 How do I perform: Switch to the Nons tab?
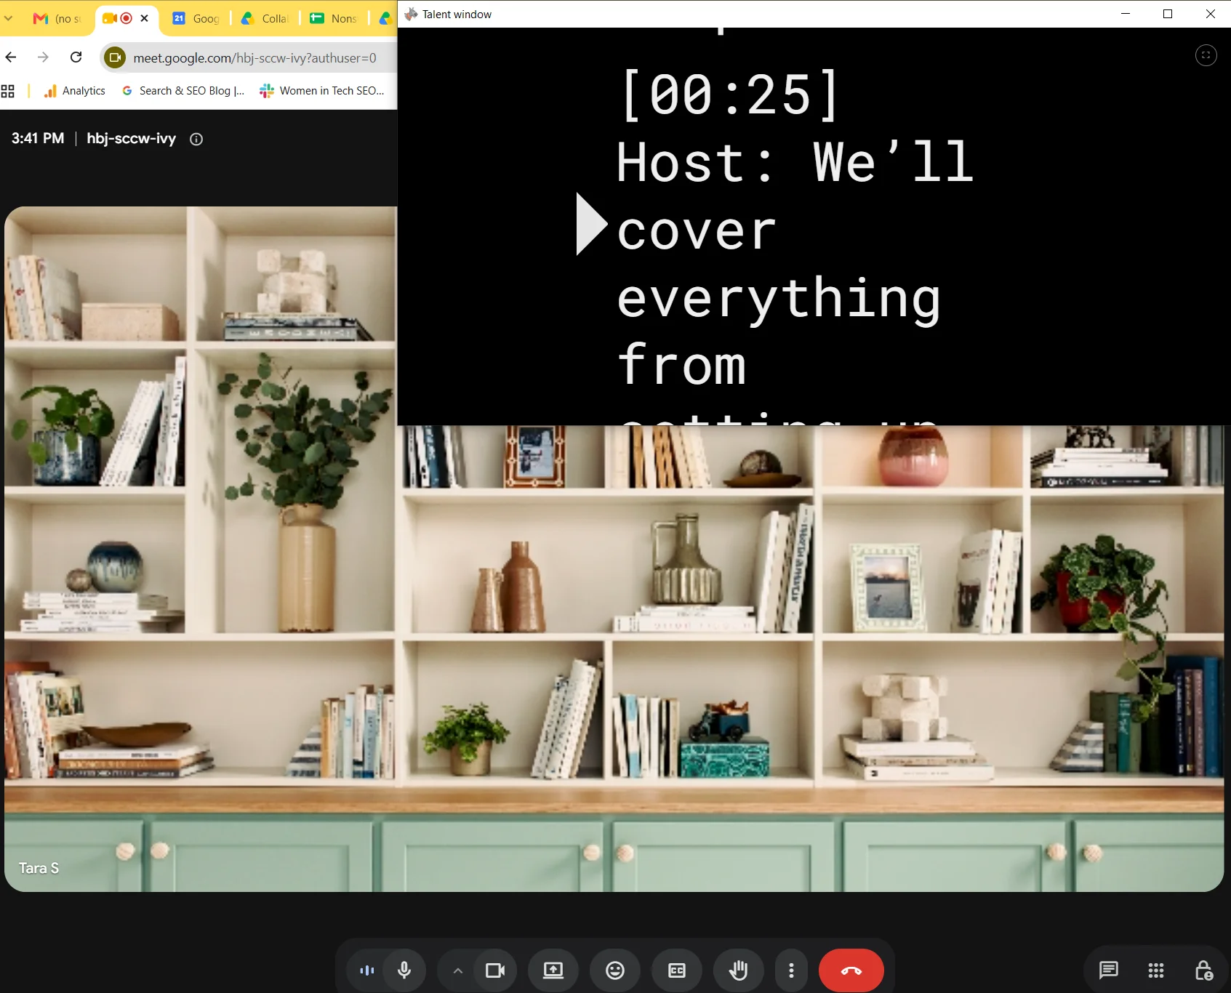(334, 18)
